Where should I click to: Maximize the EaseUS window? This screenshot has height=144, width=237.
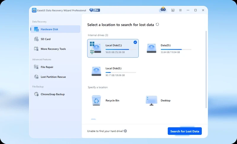point(196,10)
